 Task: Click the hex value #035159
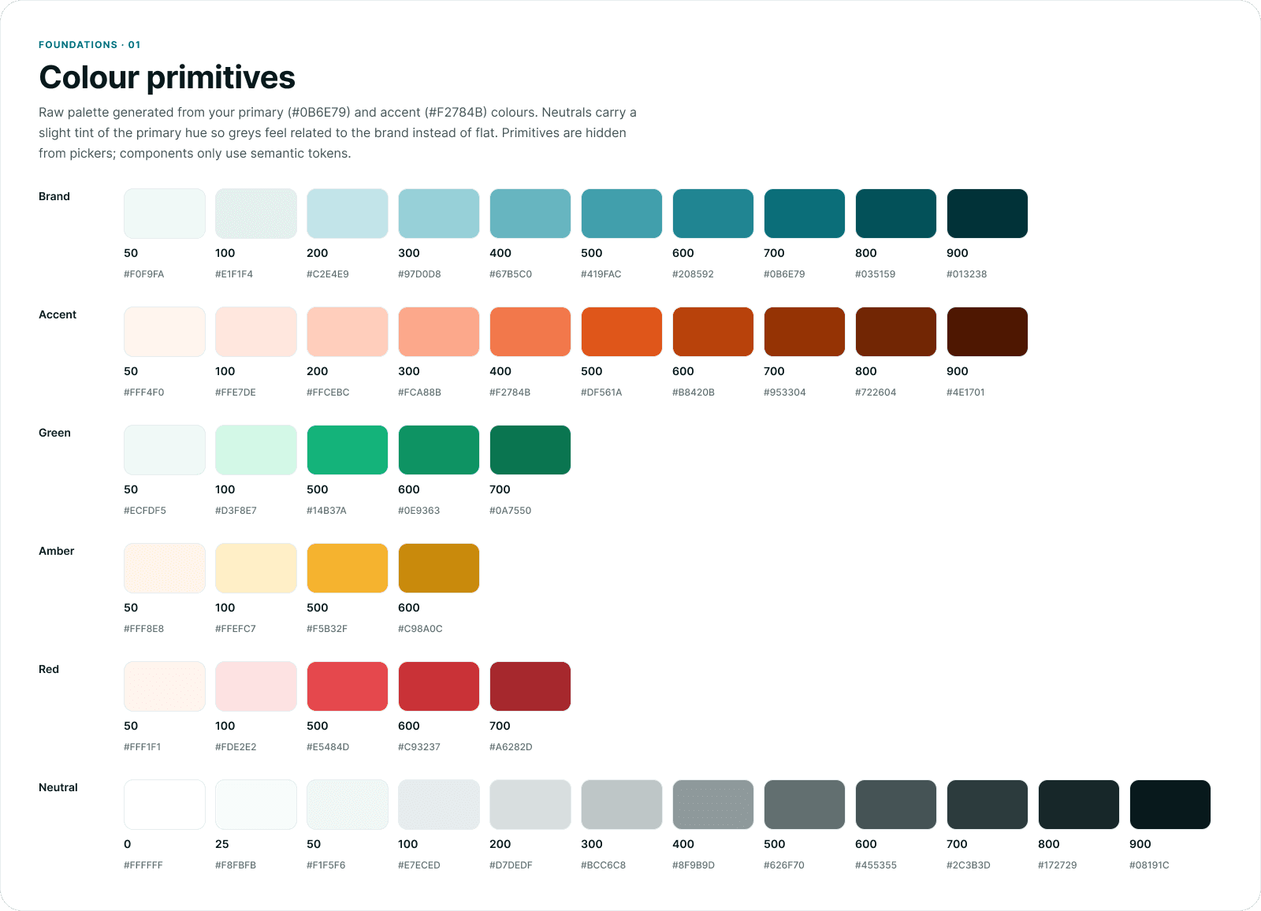coord(876,274)
